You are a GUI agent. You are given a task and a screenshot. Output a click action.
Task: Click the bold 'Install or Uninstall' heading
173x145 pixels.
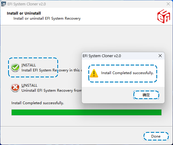[24, 13]
